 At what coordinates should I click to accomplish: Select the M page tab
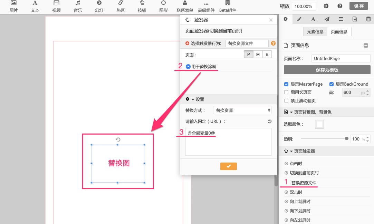click(x=258, y=55)
